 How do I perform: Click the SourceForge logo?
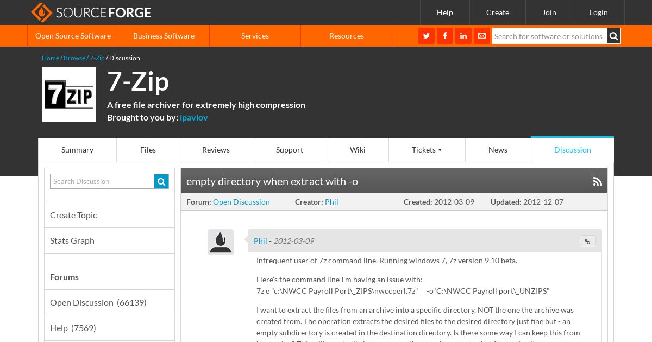(x=91, y=12)
